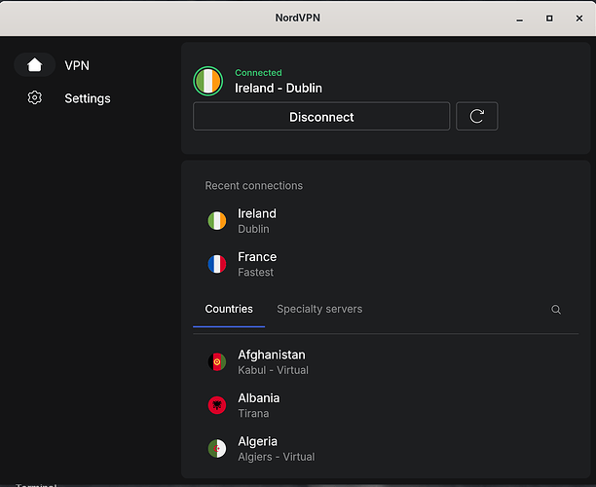Disconnect from the VPN
The height and width of the screenshot is (487, 596).
[321, 116]
